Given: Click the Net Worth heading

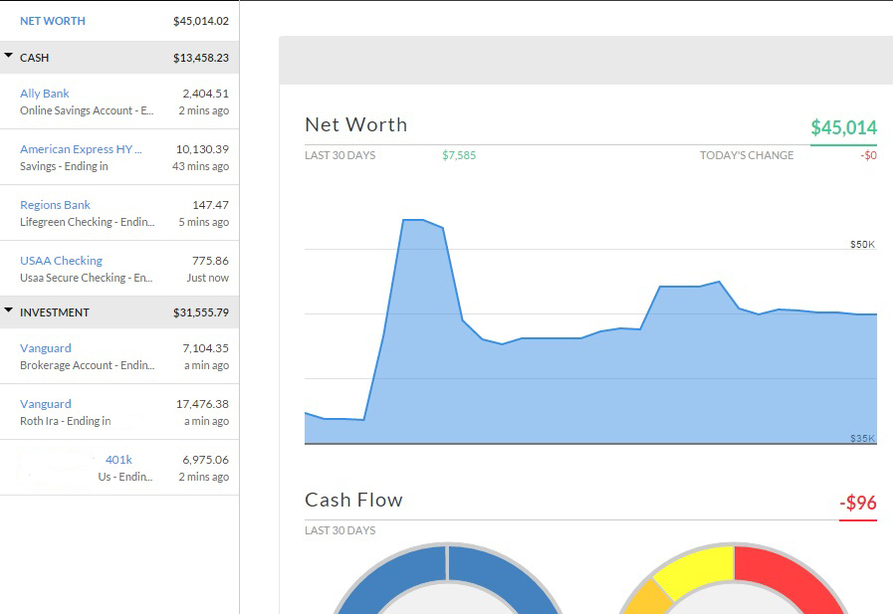Looking at the screenshot, I should point(356,124).
